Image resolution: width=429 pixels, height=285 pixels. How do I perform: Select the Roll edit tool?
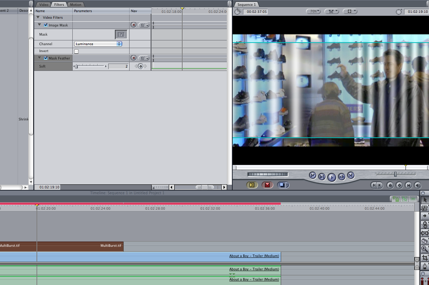(425, 224)
